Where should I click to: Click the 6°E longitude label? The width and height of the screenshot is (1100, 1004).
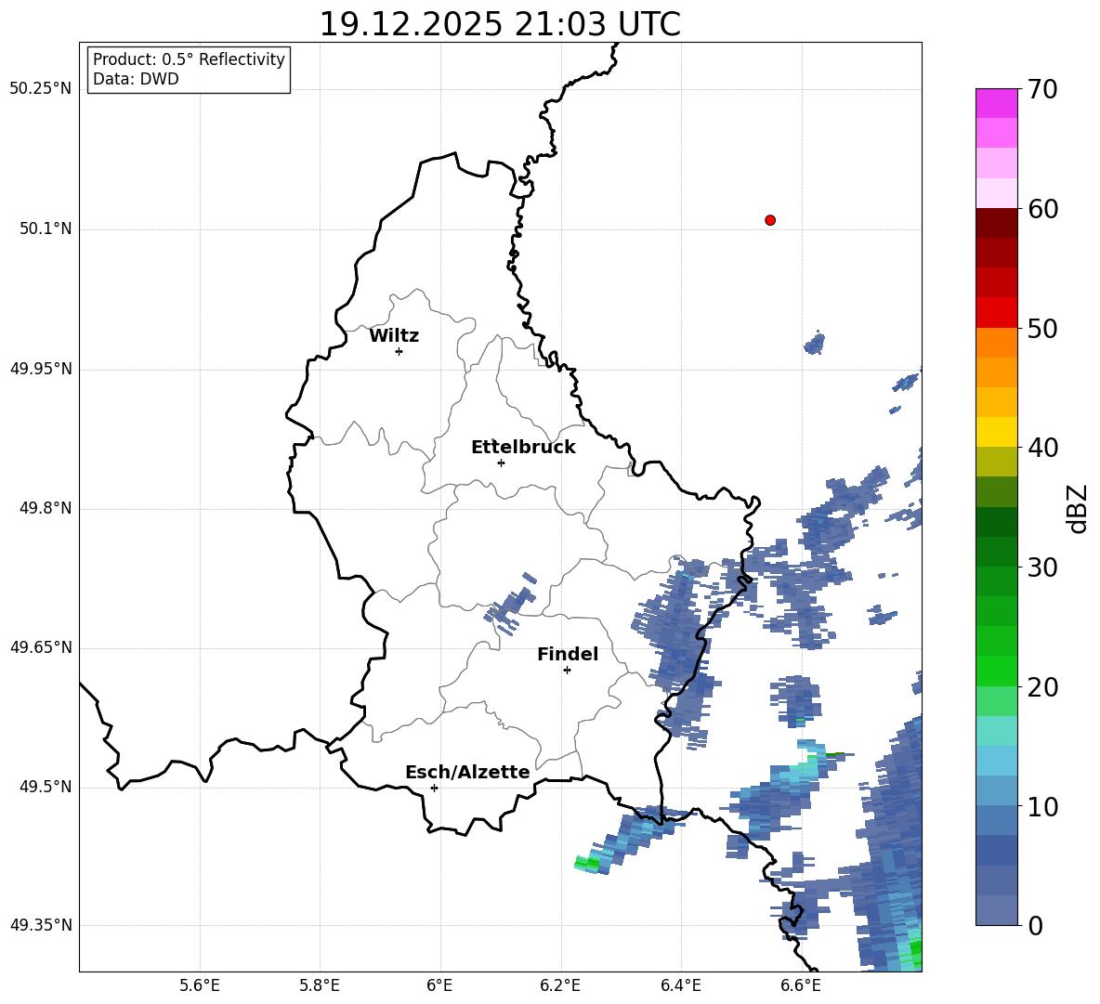pyautogui.click(x=439, y=985)
